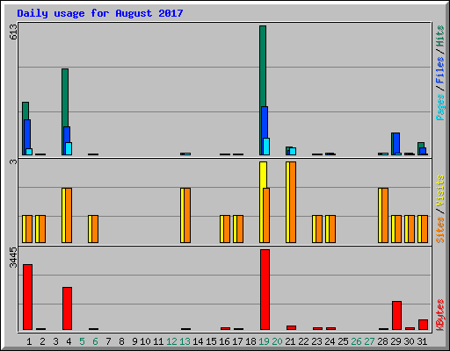Select the green Hits bar for day 31
450x351 pixels.
(421, 145)
